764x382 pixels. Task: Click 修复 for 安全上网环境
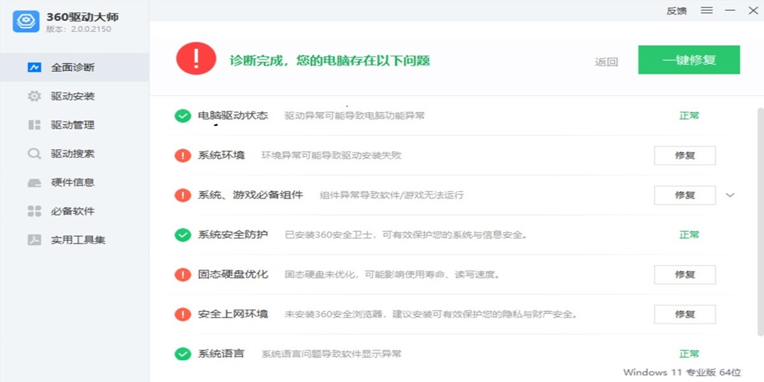point(685,314)
